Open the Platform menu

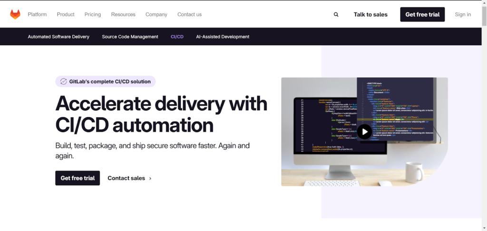[x=37, y=14]
